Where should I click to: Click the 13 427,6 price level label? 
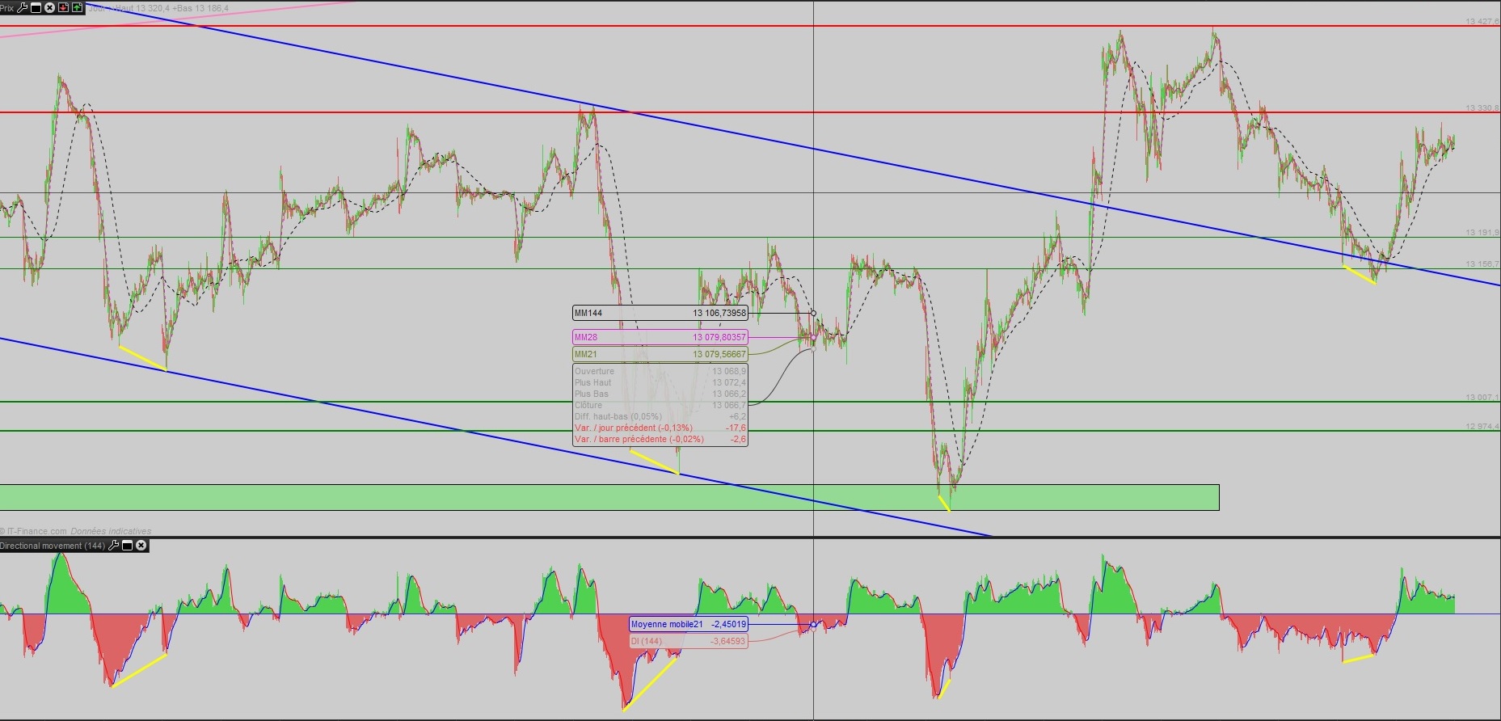1482,22
